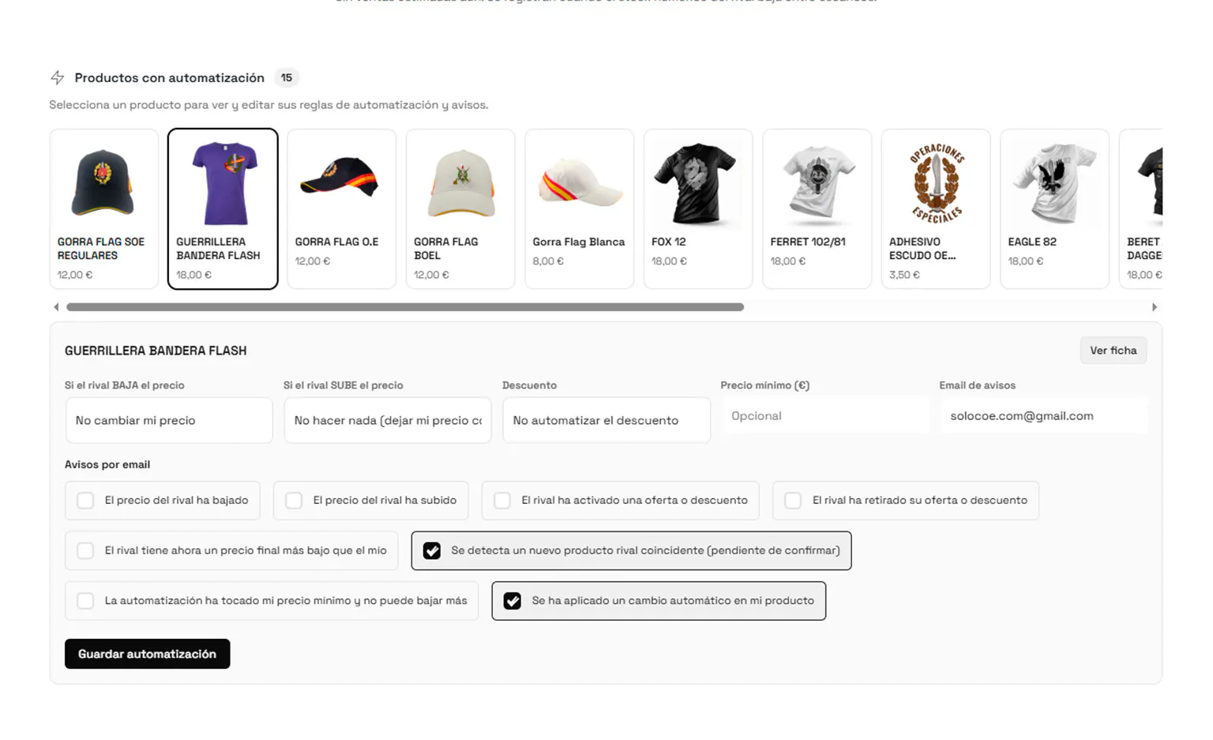Select the EAGLE 82 t-shirt product

1054,209
